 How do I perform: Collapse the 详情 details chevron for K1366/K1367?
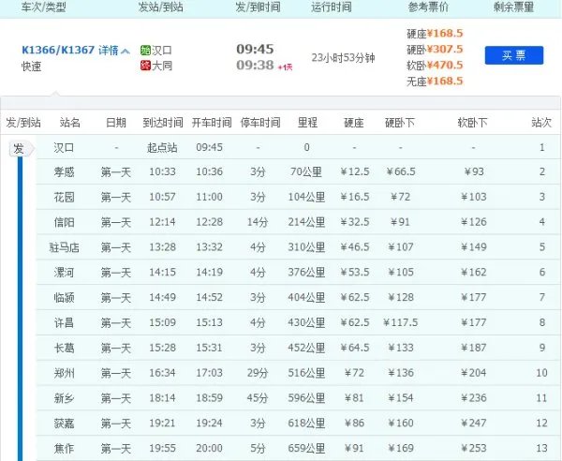click(125, 51)
